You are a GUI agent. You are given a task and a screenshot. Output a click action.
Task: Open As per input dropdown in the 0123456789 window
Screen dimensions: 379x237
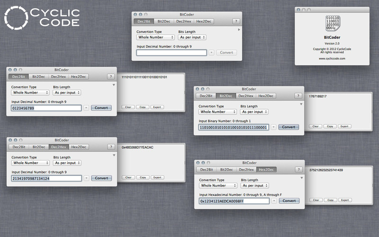[67, 92]
